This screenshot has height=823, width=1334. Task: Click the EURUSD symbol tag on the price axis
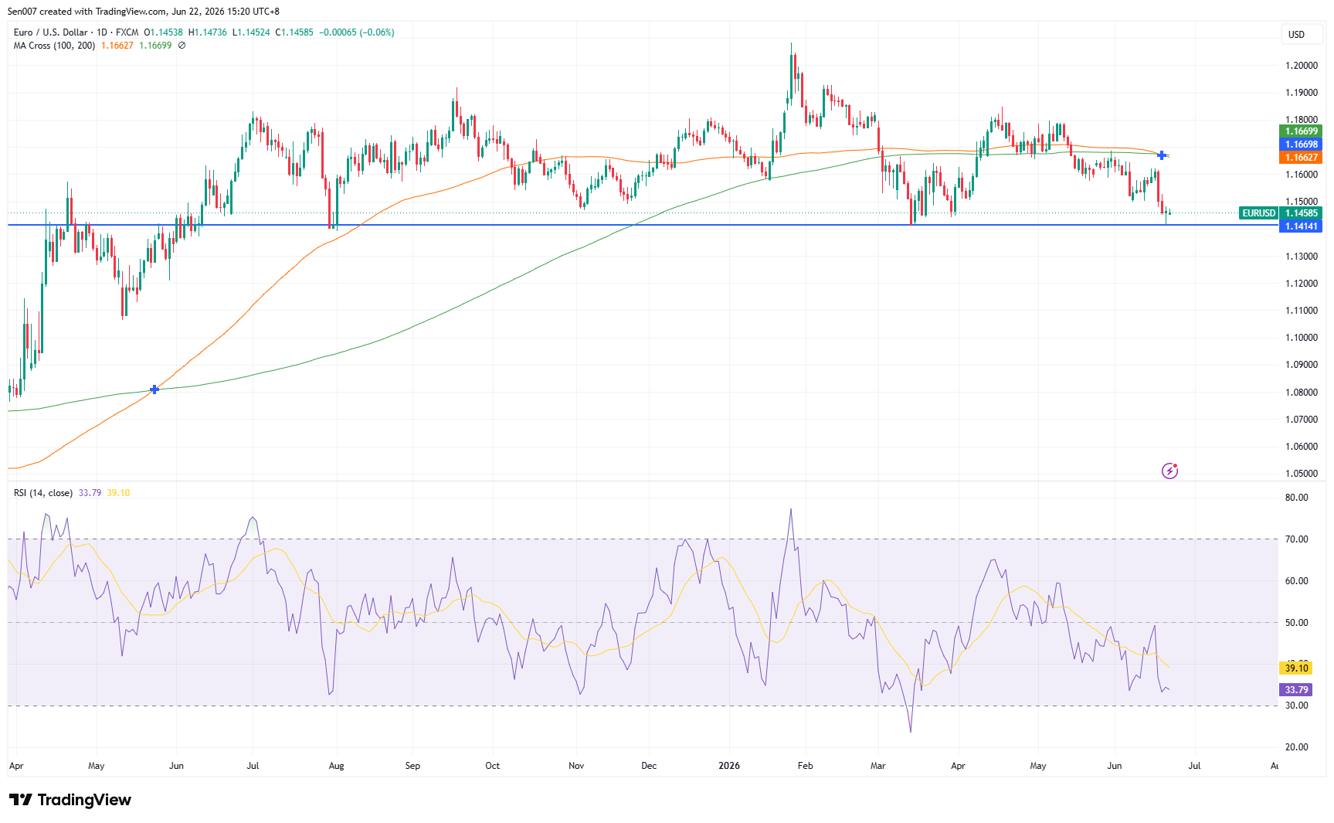pos(1258,213)
